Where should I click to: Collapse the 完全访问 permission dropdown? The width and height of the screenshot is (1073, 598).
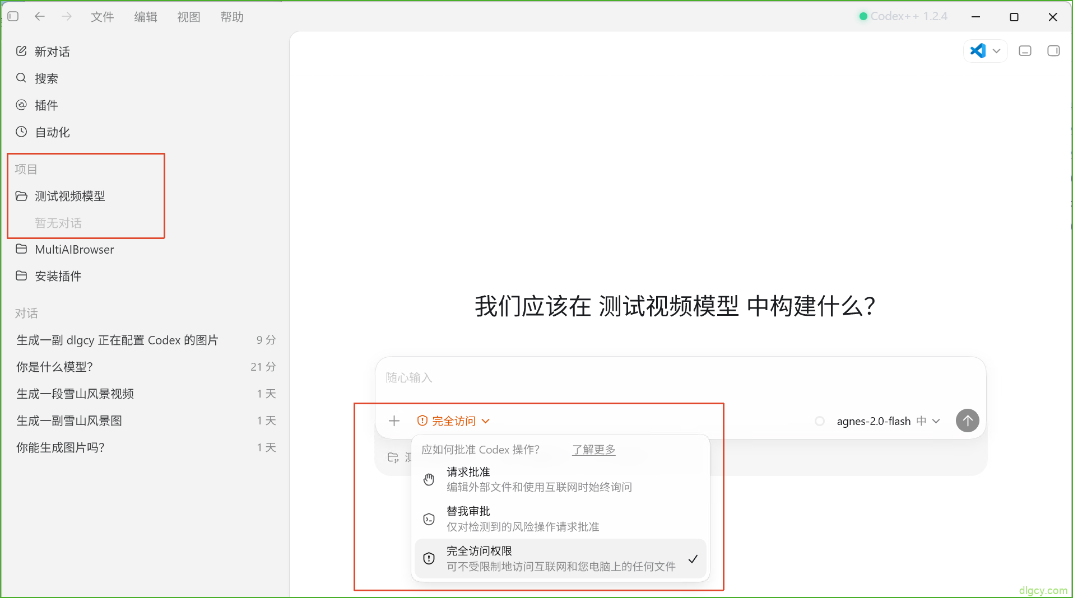pyautogui.click(x=454, y=421)
